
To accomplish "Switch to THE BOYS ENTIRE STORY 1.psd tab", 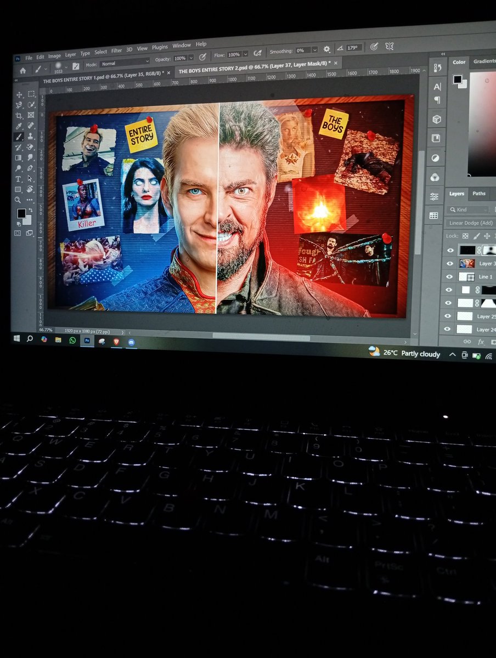I will [104, 76].
